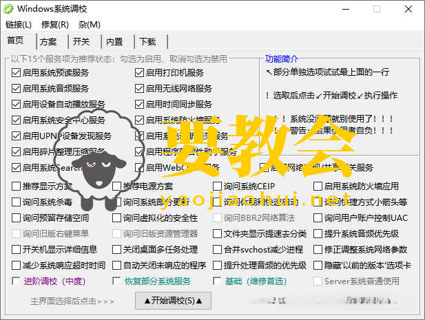Screen dimensions: 425x320
Task: Click the Windows系统调校 app icon in title bar
Action: click(8, 9)
